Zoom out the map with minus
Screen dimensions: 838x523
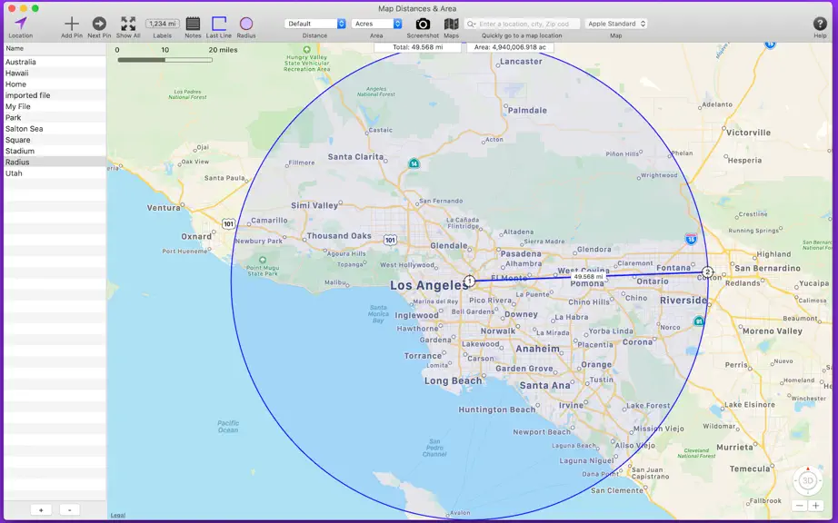pos(800,506)
